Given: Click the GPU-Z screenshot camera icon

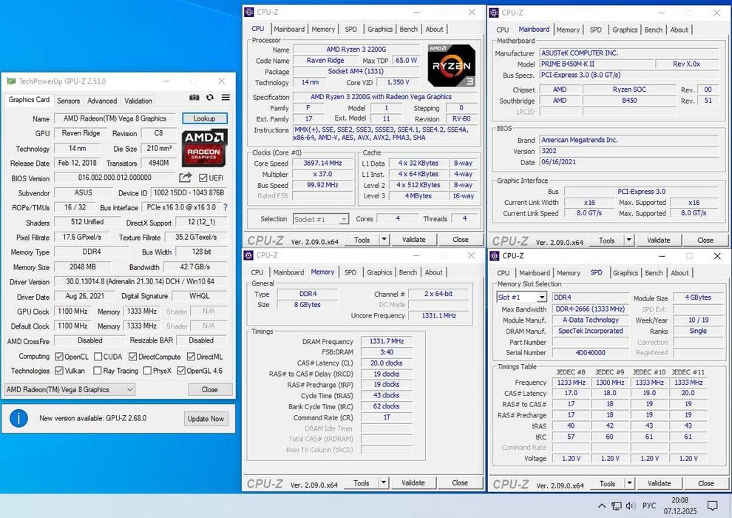Looking at the screenshot, I should coord(194,97).
